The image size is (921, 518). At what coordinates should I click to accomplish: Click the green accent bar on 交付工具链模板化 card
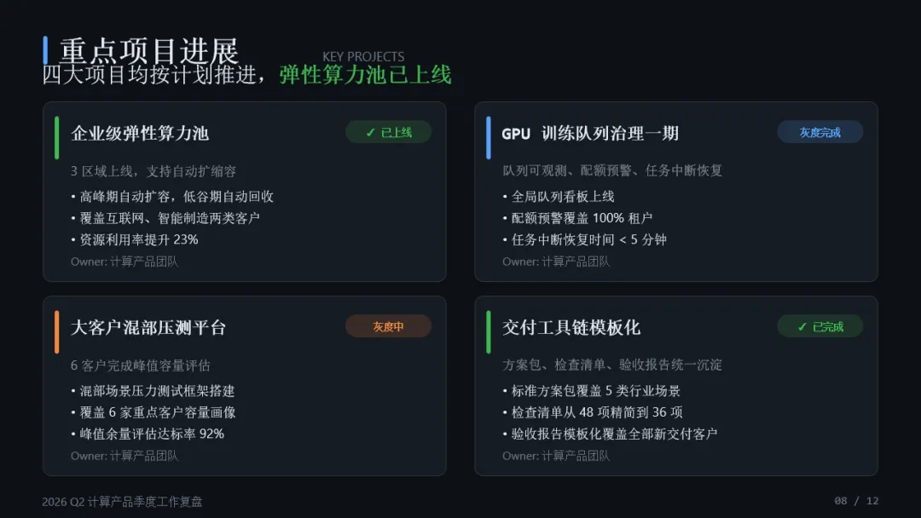[x=488, y=332]
